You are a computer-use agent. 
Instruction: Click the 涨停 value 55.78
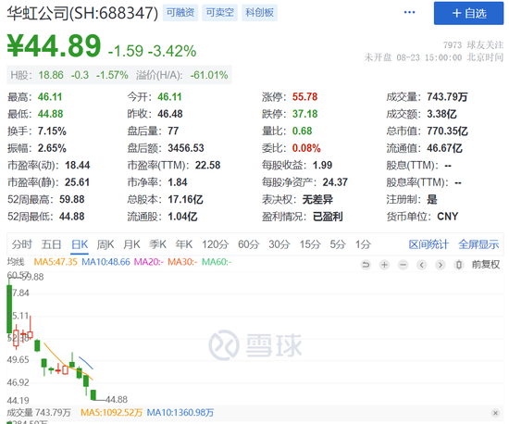[x=304, y=97]
